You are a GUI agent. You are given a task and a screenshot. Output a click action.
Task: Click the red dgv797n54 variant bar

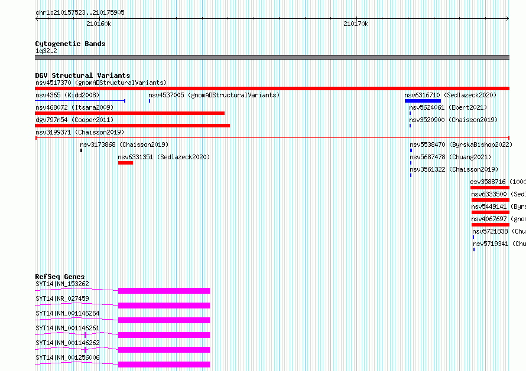click(x=132, y=126)
